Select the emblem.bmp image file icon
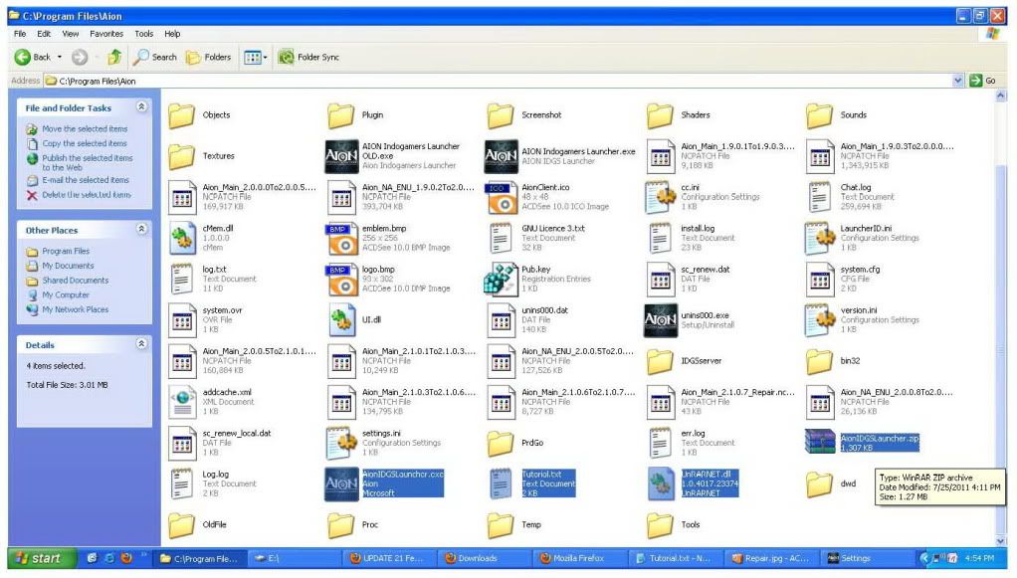This screenshot has width=1017, height=578. pos(341,239)
